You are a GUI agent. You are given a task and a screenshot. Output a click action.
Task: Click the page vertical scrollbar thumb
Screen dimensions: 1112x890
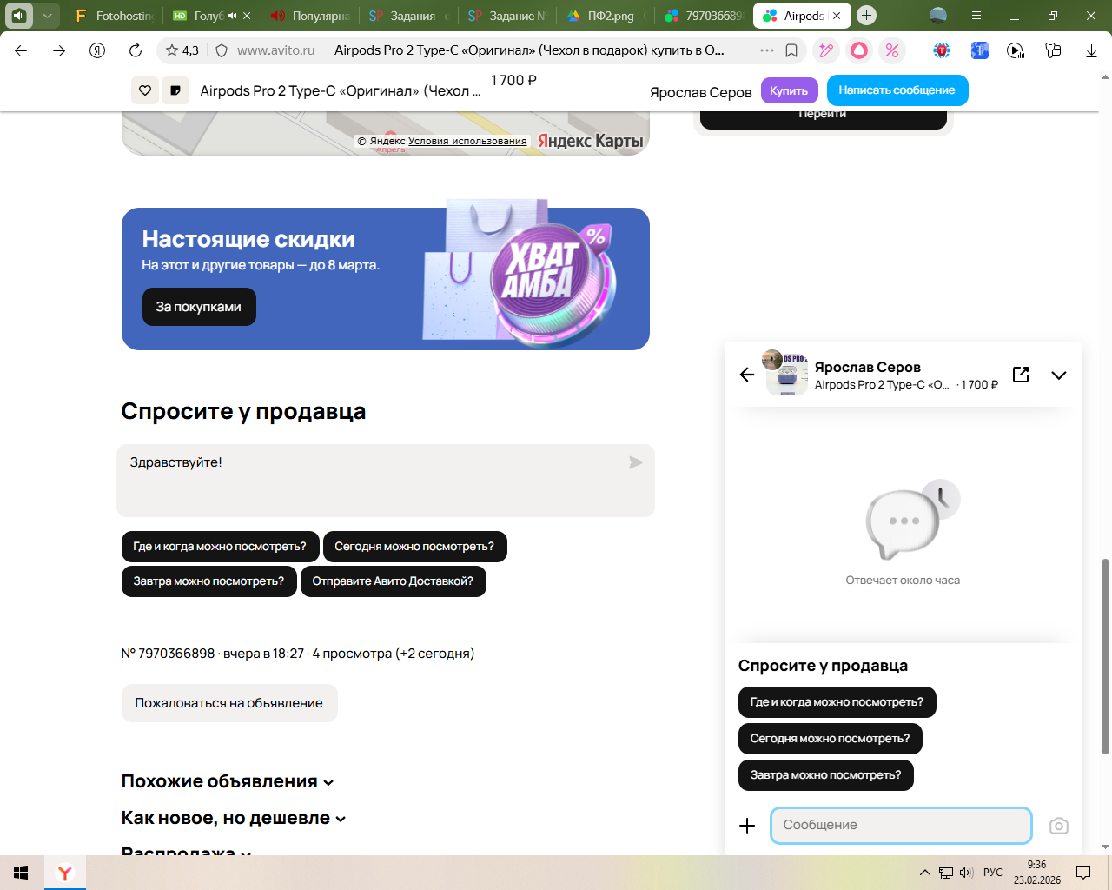click(x=1105, y=657)
